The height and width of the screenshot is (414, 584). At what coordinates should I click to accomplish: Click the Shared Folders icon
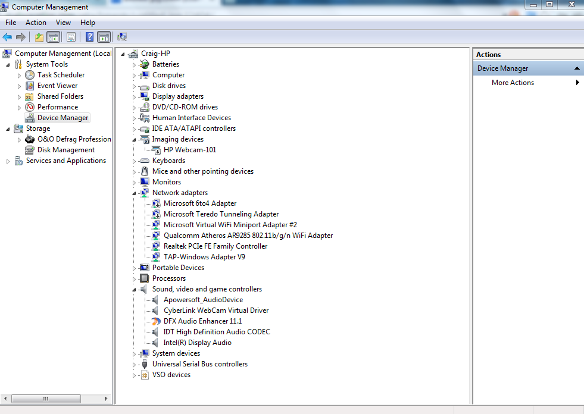(29, 96)
